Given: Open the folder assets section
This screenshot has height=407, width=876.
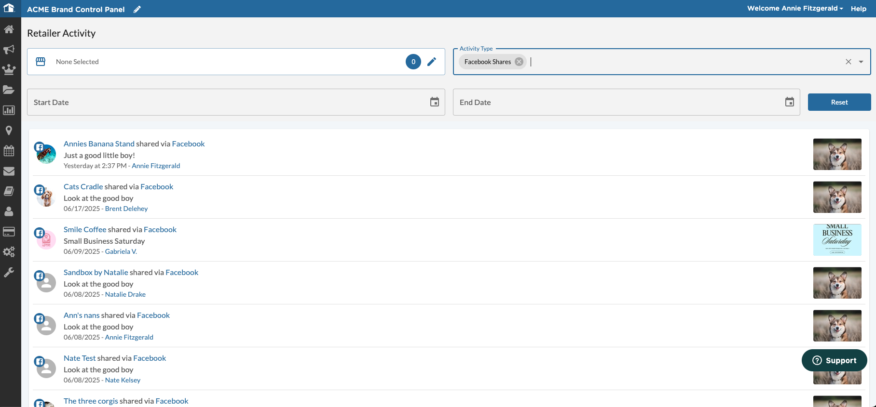Looking at the screenshot, I should (x=9, y=90).
